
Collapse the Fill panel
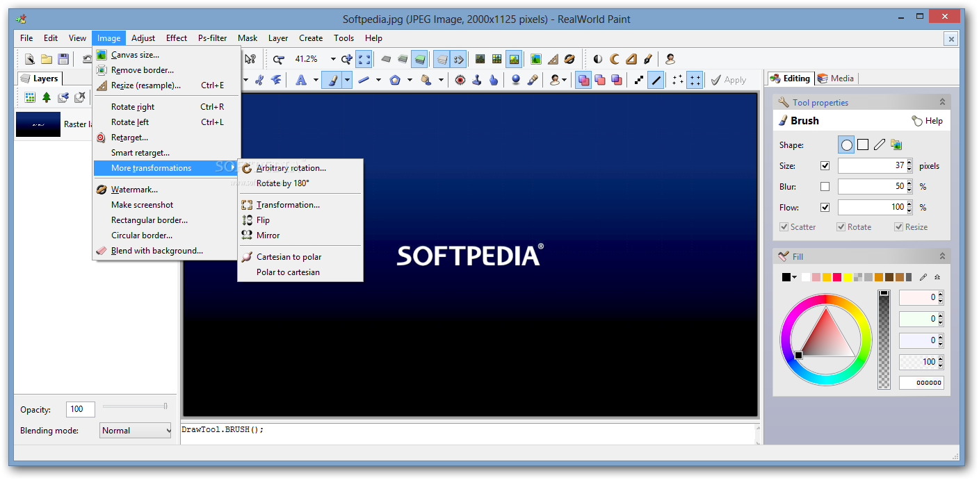pyautogui.click(x=942, y=256)
